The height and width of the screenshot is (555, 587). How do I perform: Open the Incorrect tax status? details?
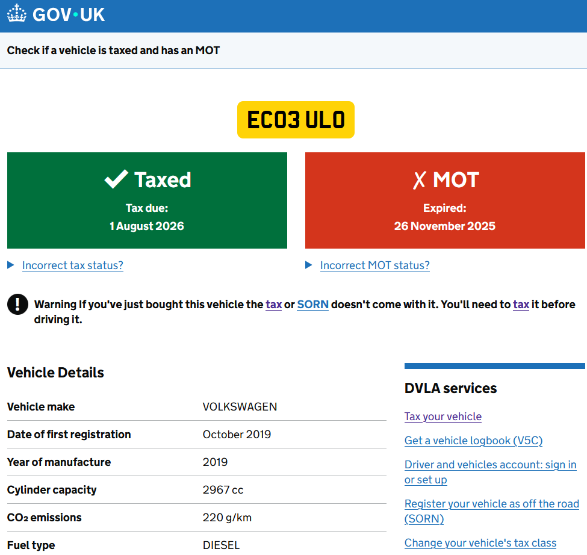pyautogui.click(x=73, y=265)
